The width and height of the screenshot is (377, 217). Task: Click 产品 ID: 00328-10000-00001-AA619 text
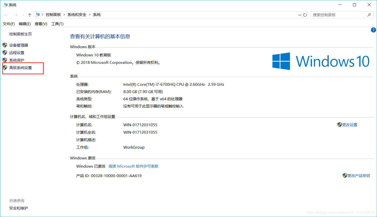click(x=109, y=176)
